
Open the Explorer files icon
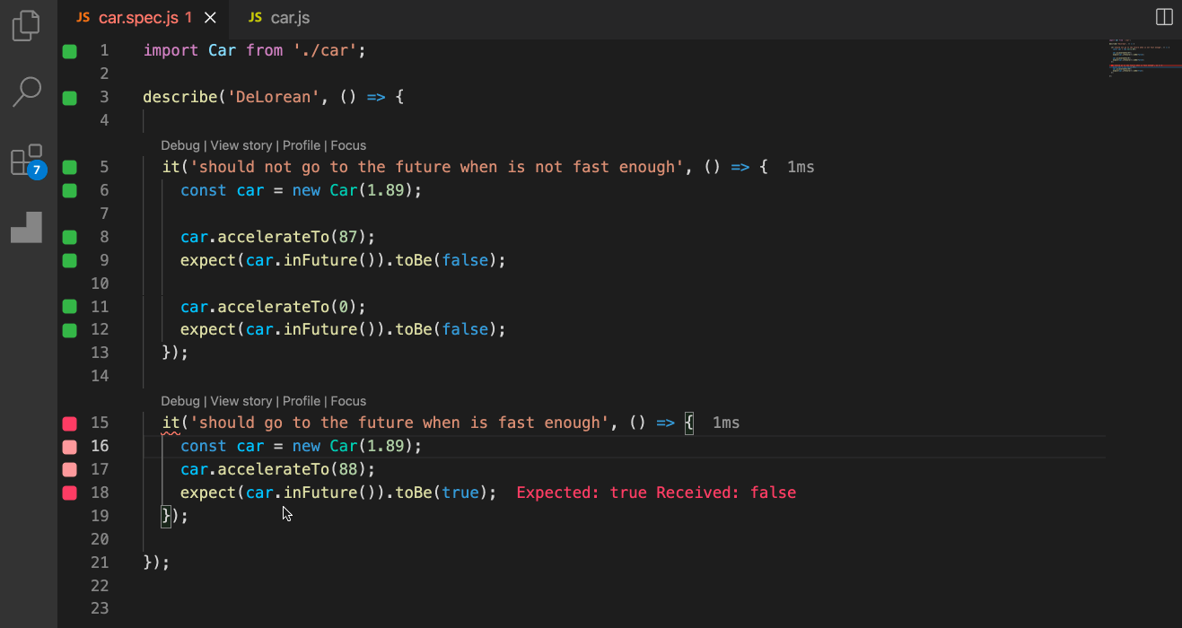click(x=26, y=25)
